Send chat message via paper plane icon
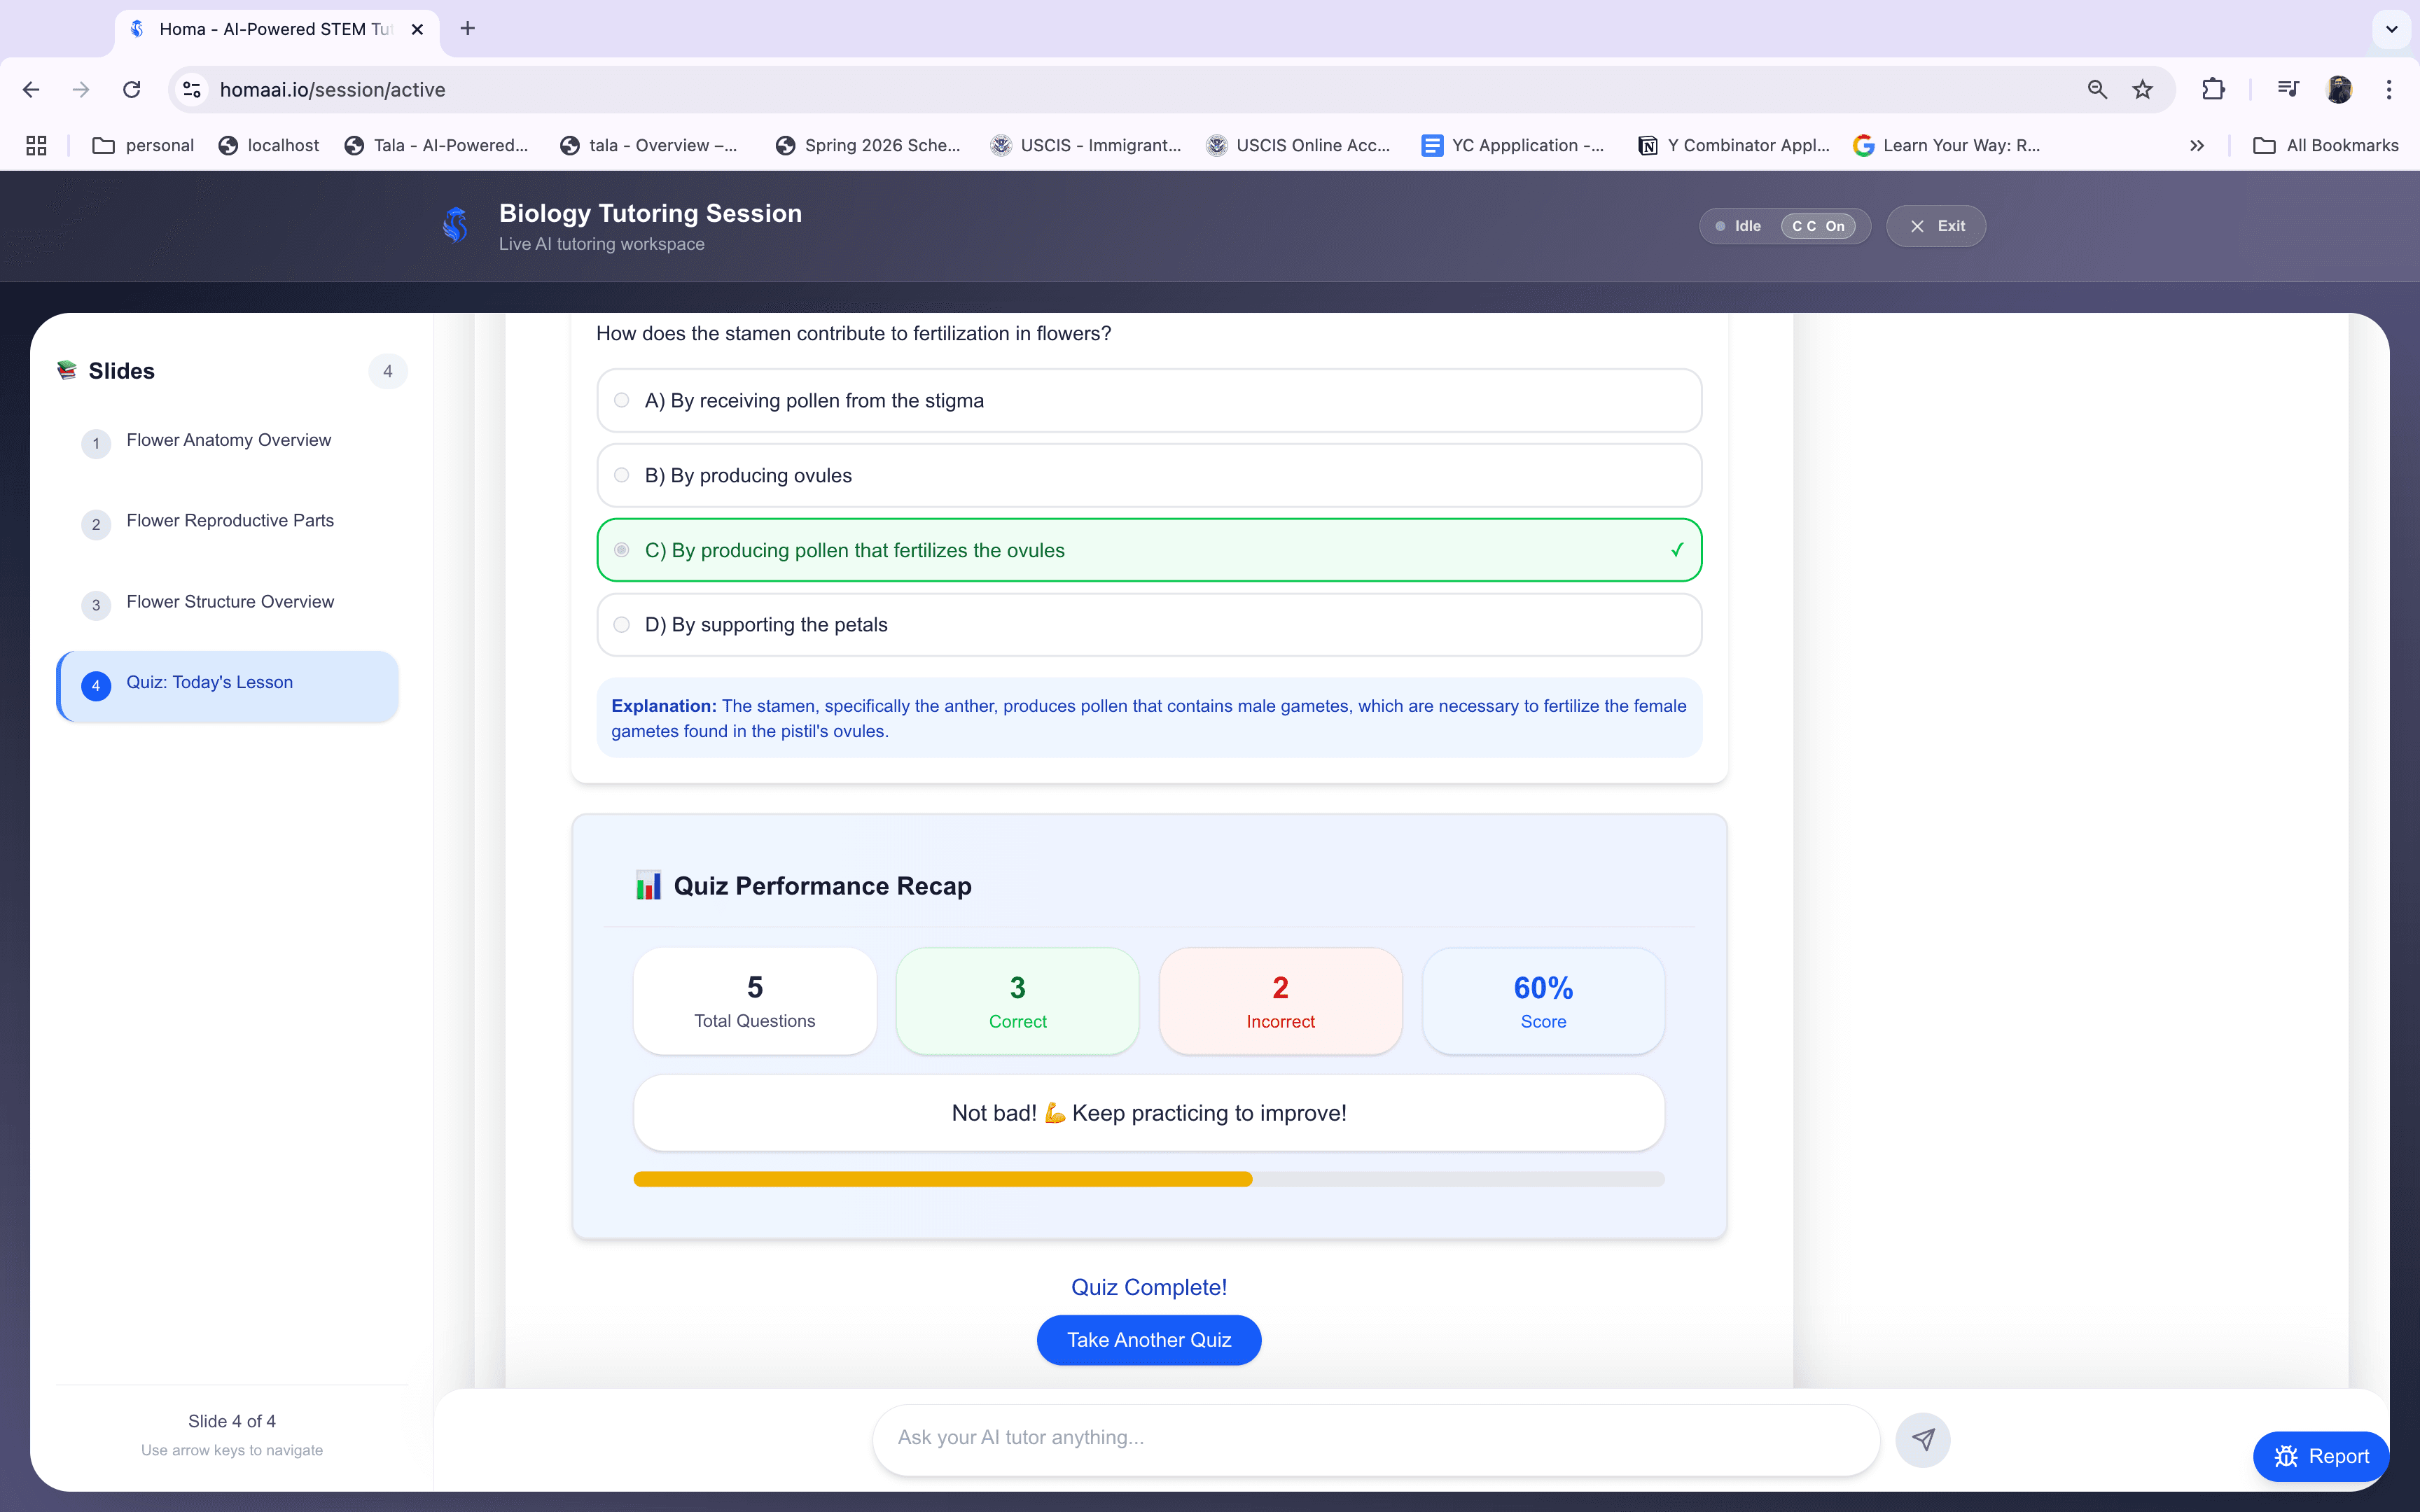 pyautogui.click(x=1923, y=1439)
